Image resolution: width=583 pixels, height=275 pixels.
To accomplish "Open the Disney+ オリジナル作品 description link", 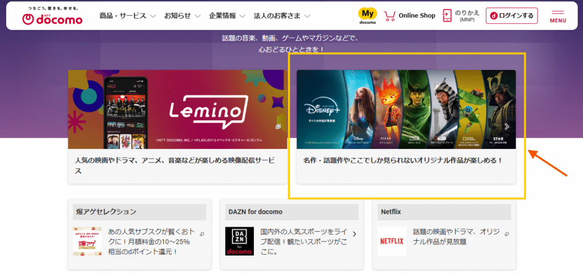I will tap(403, 160).
